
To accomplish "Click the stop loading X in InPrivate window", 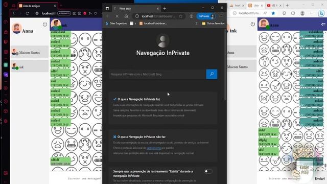I will 117,16.
